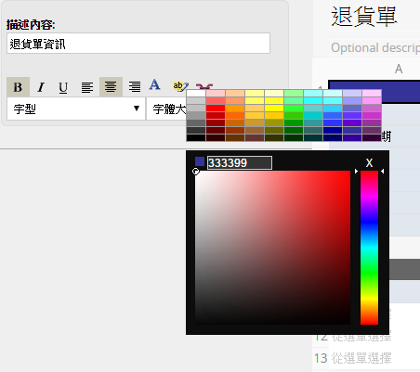Image resolution: width=420 pixels, height=372 pixels.
Task: Close the color picker with X
Action: tap(369, 162)
